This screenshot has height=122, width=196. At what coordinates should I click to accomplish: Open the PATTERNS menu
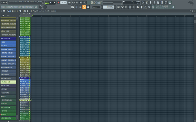pyautogui.click(x=18, y=7)
